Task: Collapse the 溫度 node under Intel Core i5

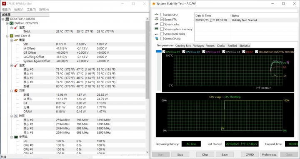Action: coord(12,65)
